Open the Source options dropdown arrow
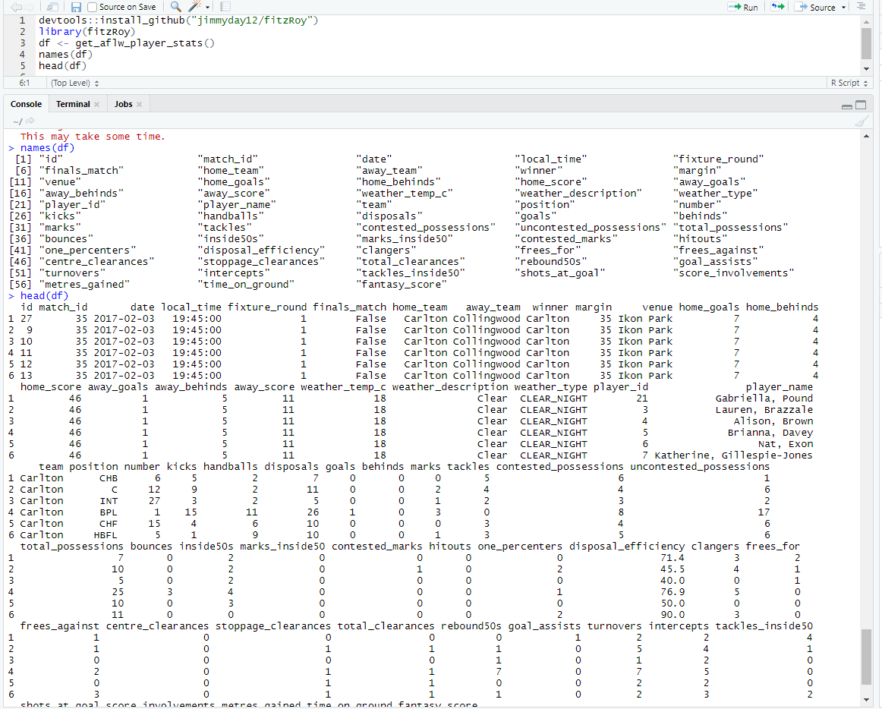Image resolution: width=882 pixels, height=709 pixels. pos(844,8)
